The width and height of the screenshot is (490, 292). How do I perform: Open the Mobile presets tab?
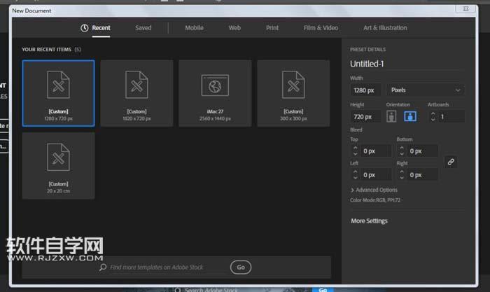tap(194, 28)
